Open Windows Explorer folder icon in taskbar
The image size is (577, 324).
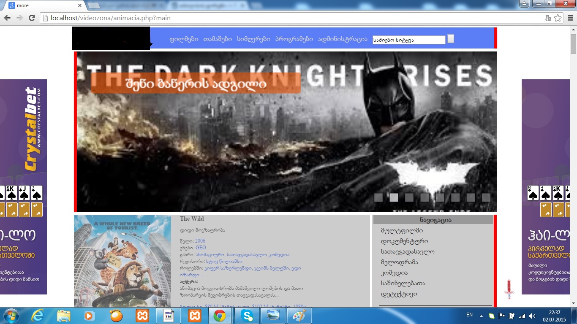[x=64, y=316]
